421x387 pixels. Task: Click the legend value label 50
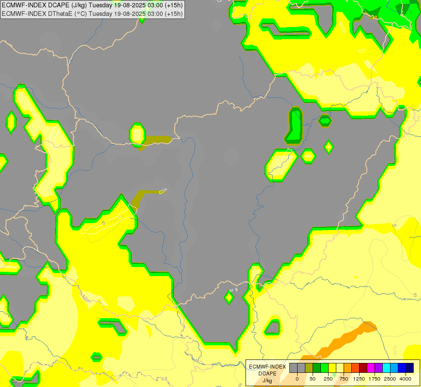pos(313,379)
